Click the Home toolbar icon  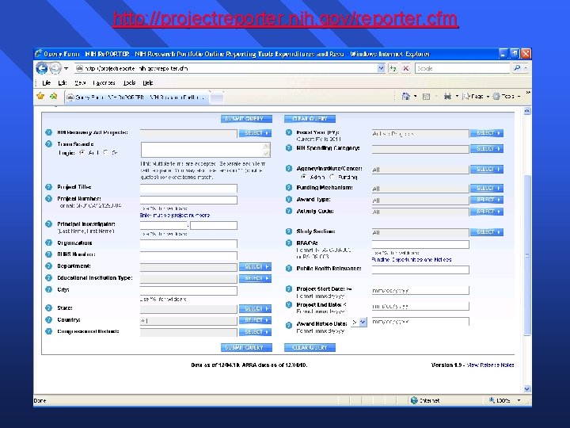(405, 97)
